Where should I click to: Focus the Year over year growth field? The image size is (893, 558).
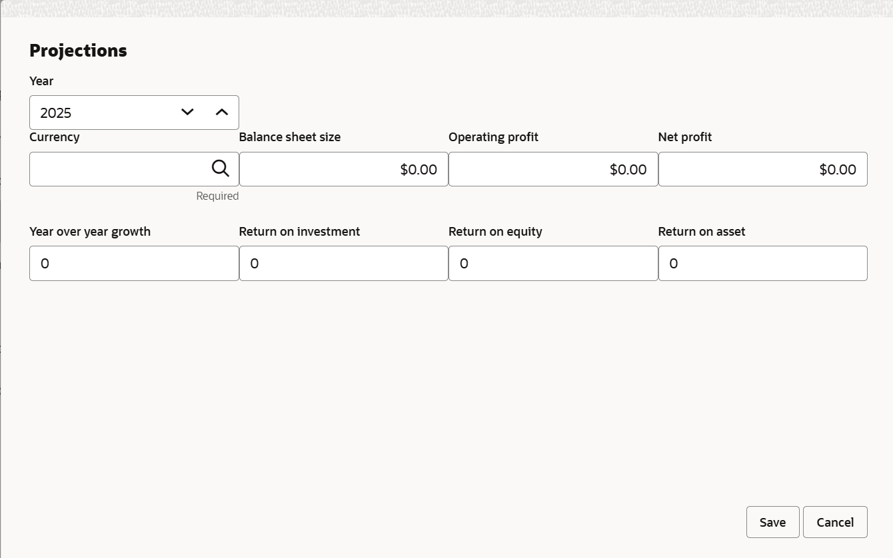click(x=134, y=263)
